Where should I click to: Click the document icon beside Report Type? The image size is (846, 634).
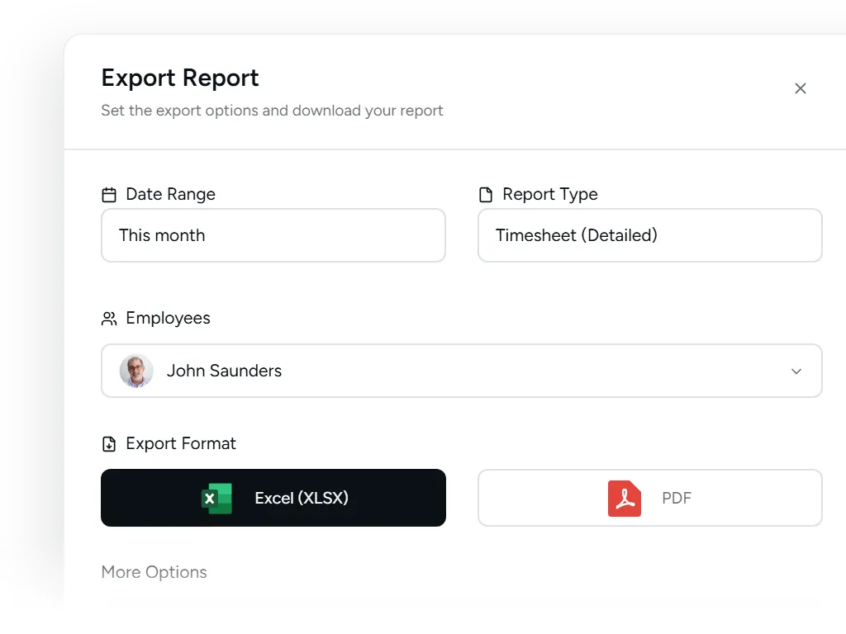pyautogui.click(x=486, y=195)
